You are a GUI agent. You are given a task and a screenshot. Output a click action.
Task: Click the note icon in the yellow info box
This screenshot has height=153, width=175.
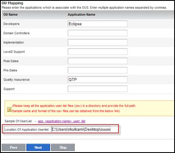pyautogui.click(x=9, y=109)
